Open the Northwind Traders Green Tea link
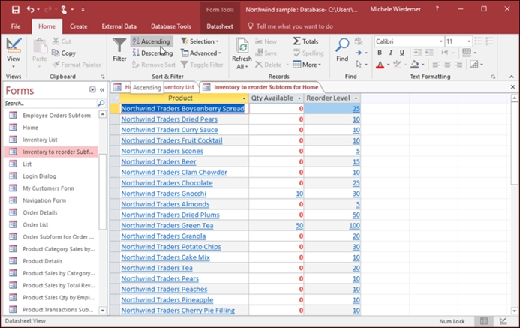Viewport: 520px width, 328px height. click(x=167, y=225)
